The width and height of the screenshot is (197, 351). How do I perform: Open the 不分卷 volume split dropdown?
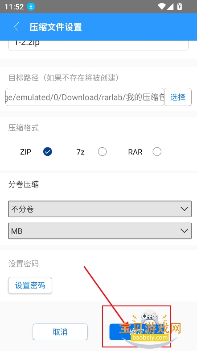pyautogui.click(x=100, y=209)
